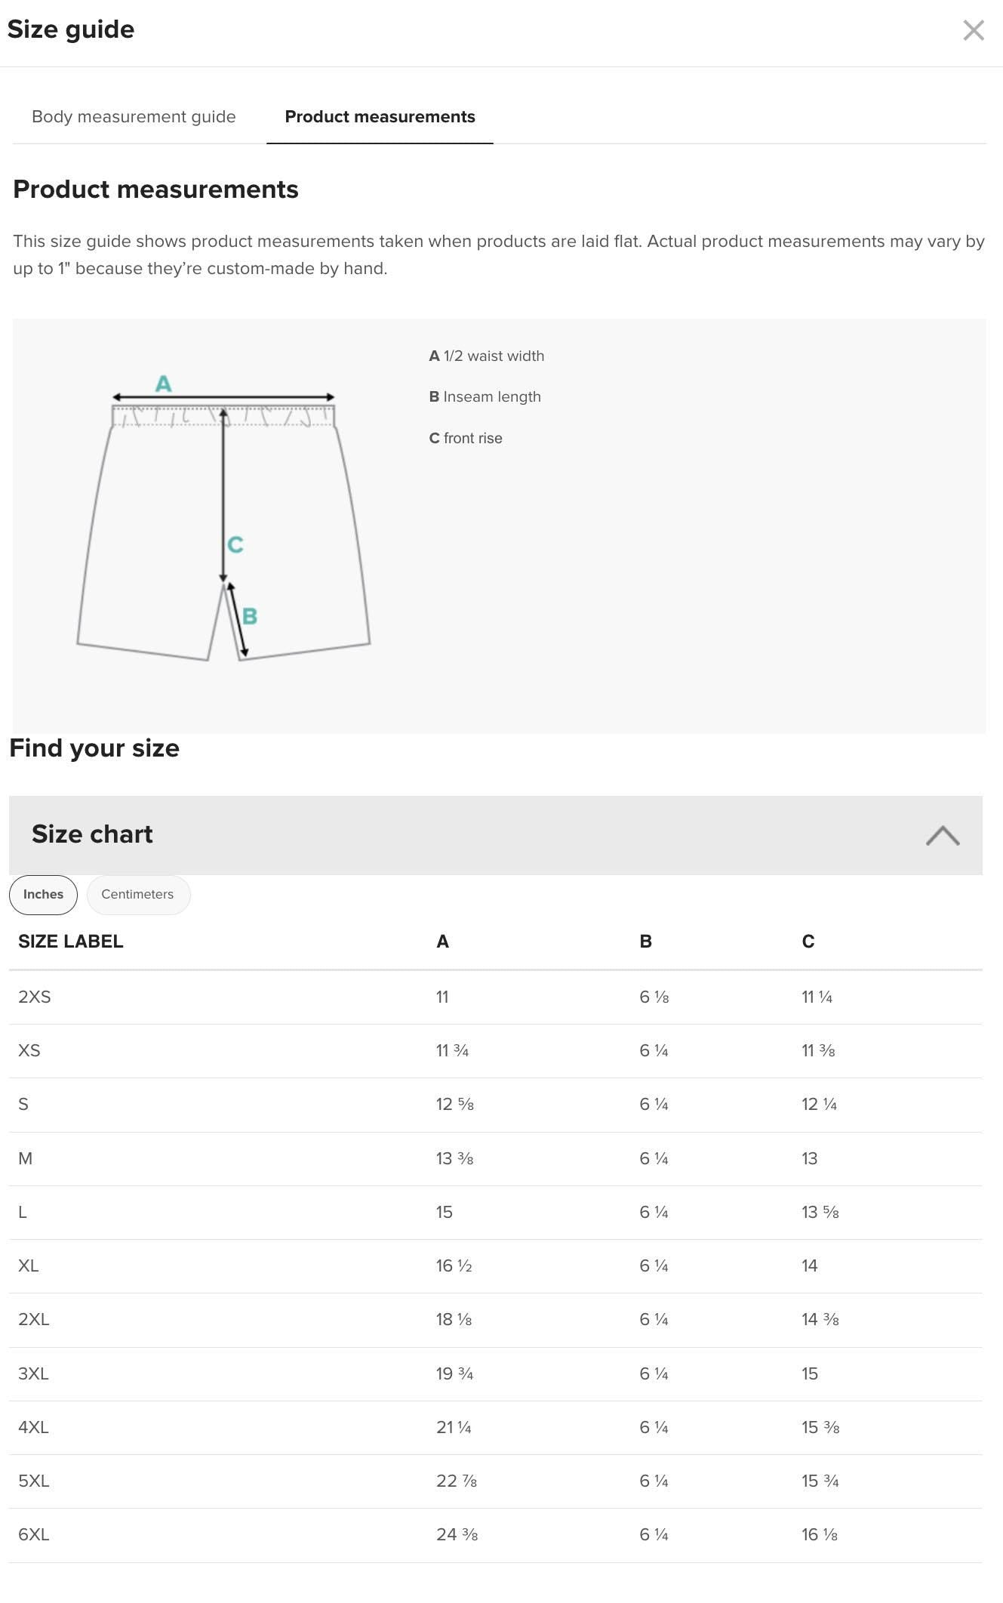Click the C front rise legend
The width and height of the screenshot is (1003, 1603).
[x=466, y=439]
